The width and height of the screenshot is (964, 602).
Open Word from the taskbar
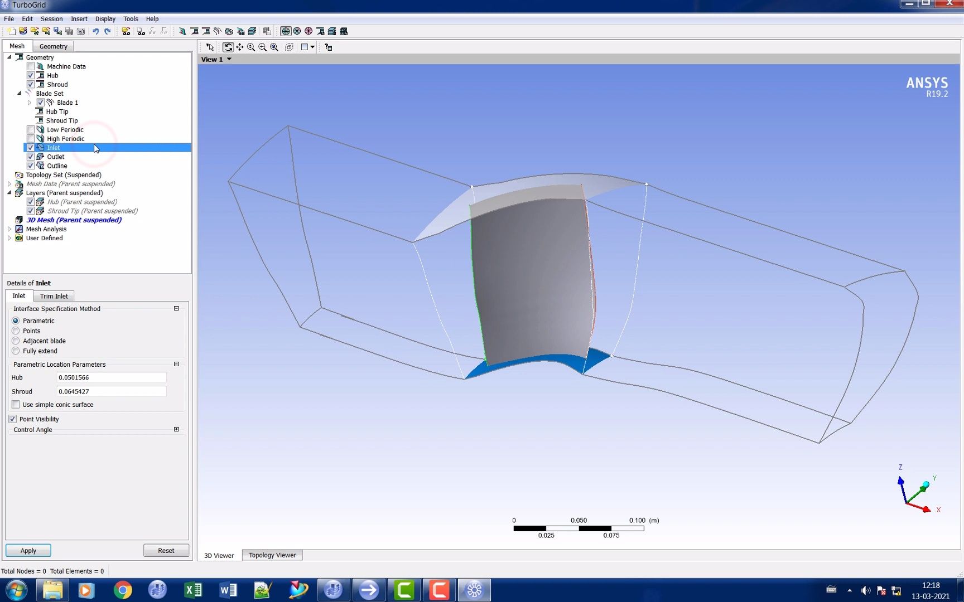(x=228, y=590)
